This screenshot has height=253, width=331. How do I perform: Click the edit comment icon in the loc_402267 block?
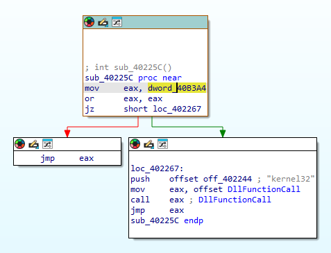click(x=148, y=144)
